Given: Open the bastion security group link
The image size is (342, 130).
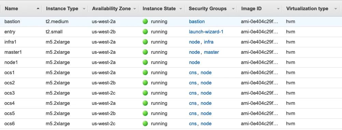Looking at the screenshot, I should (197, 21).
